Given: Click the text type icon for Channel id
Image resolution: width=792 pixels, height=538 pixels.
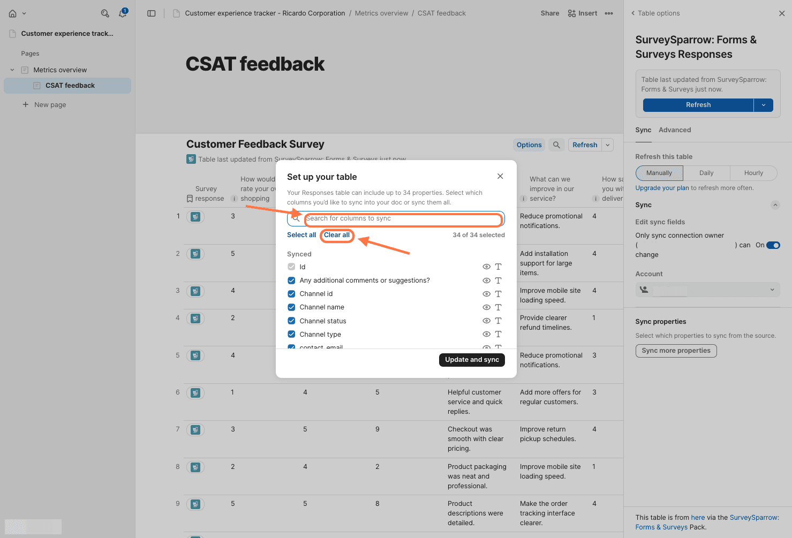Looking at the screenshot, I should 498,294.
